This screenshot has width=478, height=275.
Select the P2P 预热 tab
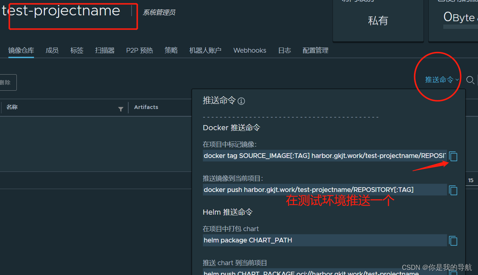click(140, 50)
